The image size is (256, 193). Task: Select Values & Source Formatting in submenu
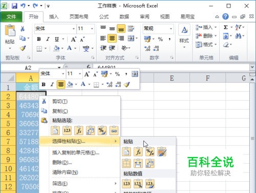click(x=150, y=184)
